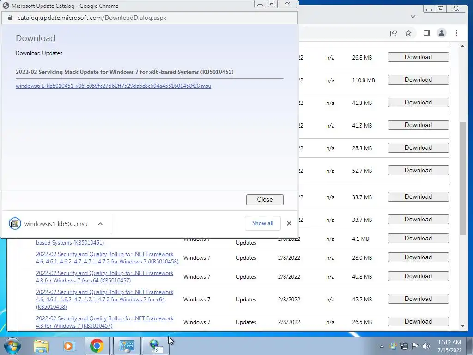Show hidden tray icons arrow

point(382,346)
